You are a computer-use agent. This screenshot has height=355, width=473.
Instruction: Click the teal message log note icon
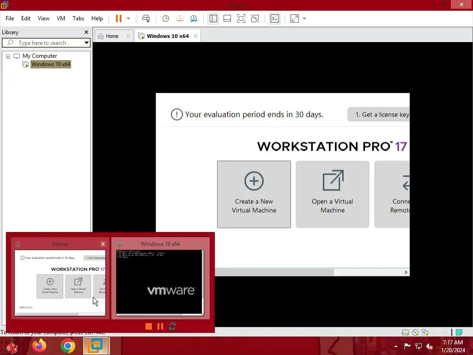coord(459,332)
